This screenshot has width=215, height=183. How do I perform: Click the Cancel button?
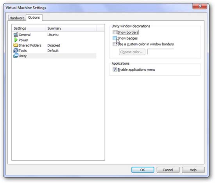tap(168, 170)
